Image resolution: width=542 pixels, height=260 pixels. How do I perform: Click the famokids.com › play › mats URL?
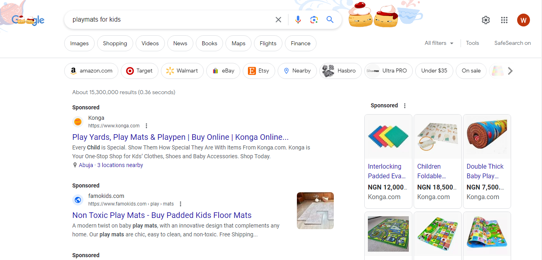pyautogui.click(x=131, y=204)
